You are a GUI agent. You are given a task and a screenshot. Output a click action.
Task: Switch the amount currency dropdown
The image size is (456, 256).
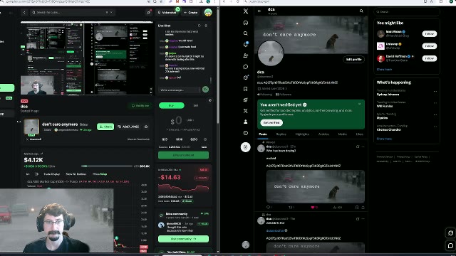tap(190, 120)
